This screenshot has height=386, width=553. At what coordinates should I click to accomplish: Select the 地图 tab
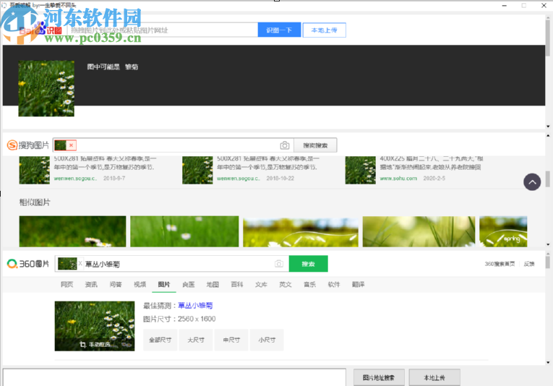click(213, 285)
